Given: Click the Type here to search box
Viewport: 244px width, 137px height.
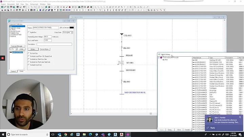Looking at the screenshot, I should point(28,134).
